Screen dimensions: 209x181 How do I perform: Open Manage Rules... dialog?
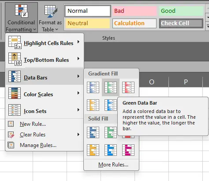[45, 145]
